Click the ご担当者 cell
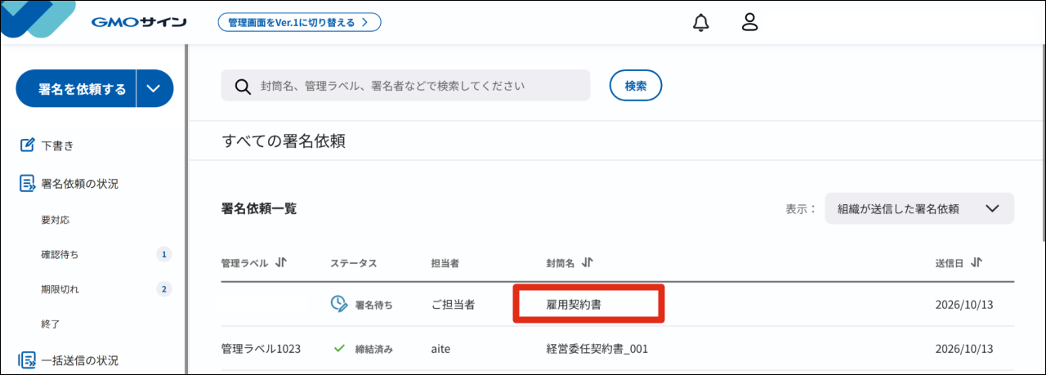 454,304
